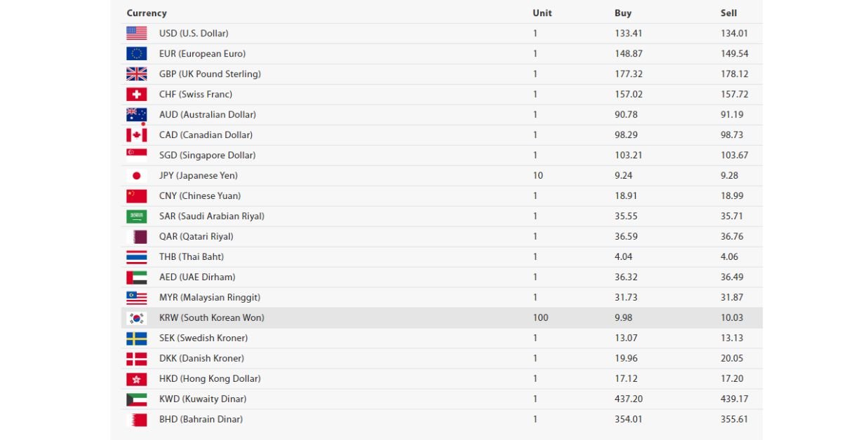Click the Buy column header
The height and width of the screenshot is (440, 842).
tap(622, 13)
